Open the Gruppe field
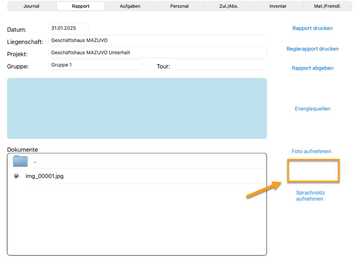The height and width of the screenshot is (262, 359). (x=96, y=65)
